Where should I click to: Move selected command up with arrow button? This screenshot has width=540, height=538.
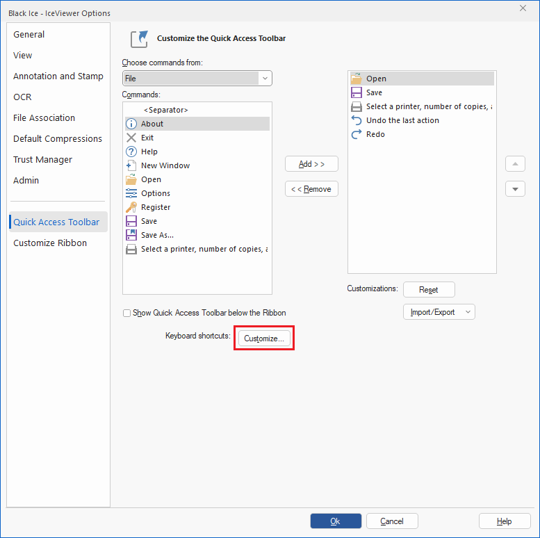point(515,163)
